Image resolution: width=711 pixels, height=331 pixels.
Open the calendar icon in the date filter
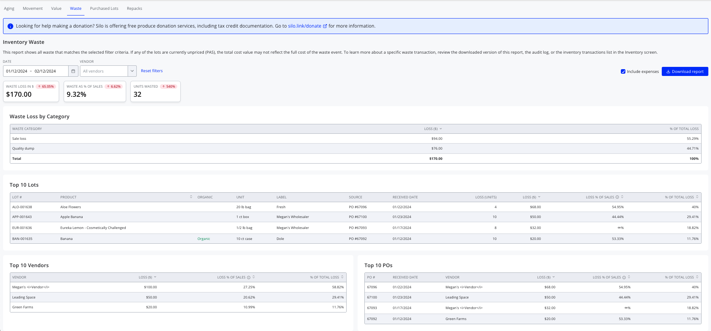pos(73,71)
